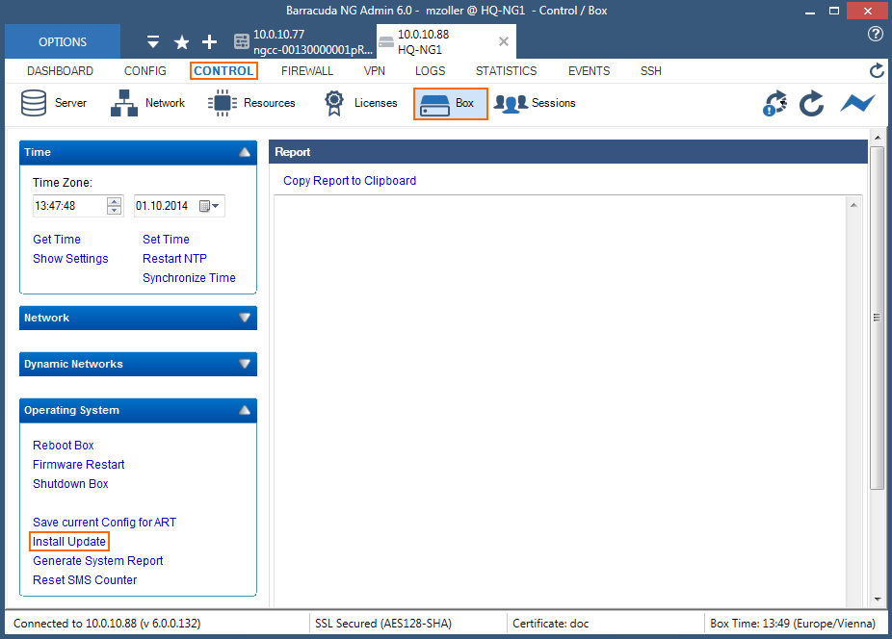
Task: Click the Connected to 10.0.10.88 status text
Action: click(x=107, y=624)
